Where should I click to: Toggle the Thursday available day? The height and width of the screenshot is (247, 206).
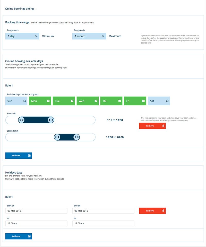pos(119,101)
